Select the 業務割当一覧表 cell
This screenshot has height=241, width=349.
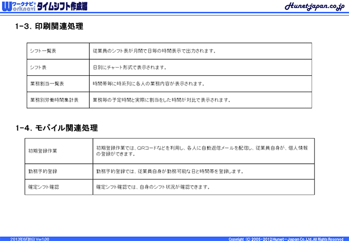(58, 84)
